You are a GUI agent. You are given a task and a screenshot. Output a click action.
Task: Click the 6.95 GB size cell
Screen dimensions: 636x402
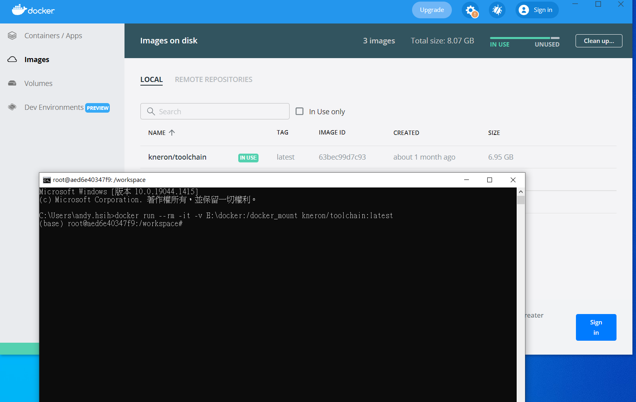[x=501, y=157]
